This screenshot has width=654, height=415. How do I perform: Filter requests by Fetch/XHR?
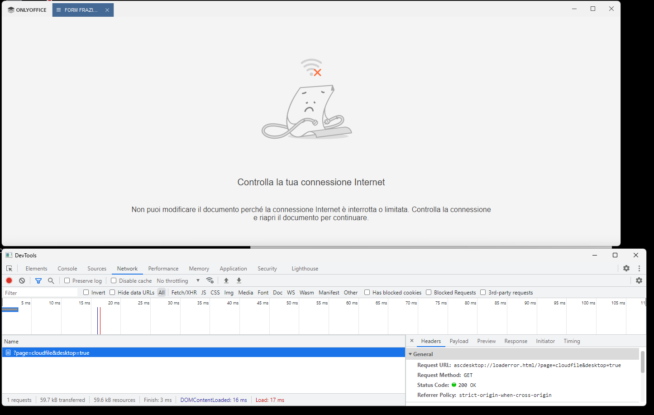coord(184,293)
